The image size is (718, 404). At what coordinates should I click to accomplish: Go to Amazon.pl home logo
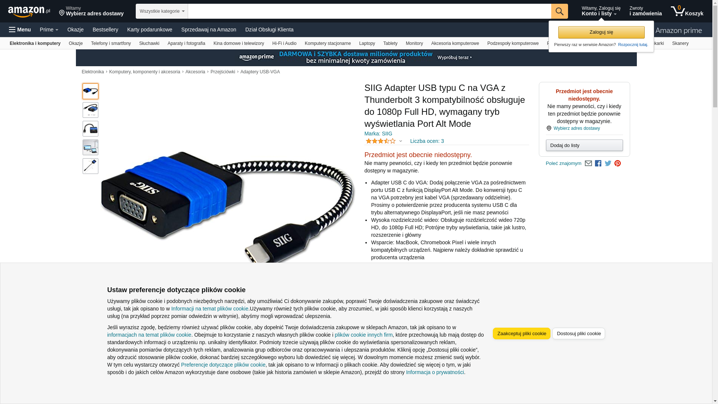29,12
